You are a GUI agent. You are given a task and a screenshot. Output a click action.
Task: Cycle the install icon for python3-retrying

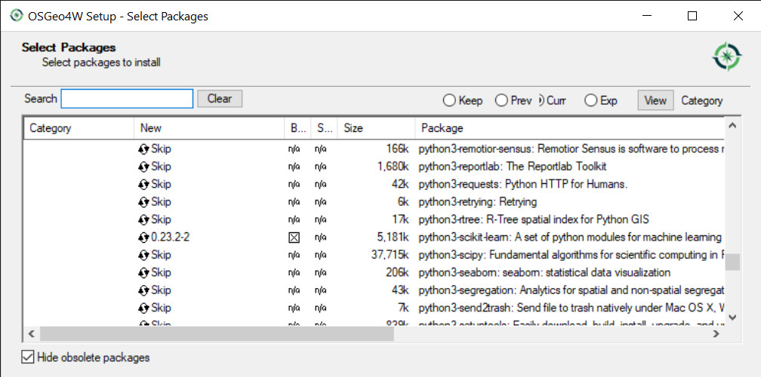pos(143,202)
